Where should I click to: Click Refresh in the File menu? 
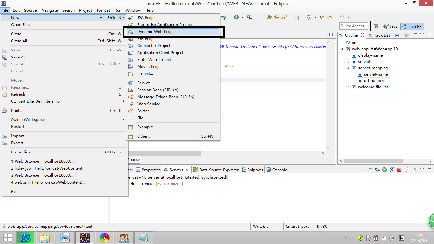64,94
